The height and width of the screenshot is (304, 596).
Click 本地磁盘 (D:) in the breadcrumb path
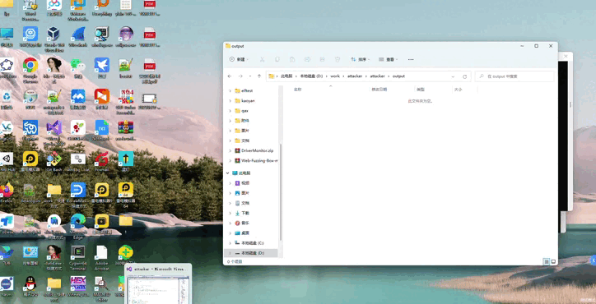click(311, 76)
